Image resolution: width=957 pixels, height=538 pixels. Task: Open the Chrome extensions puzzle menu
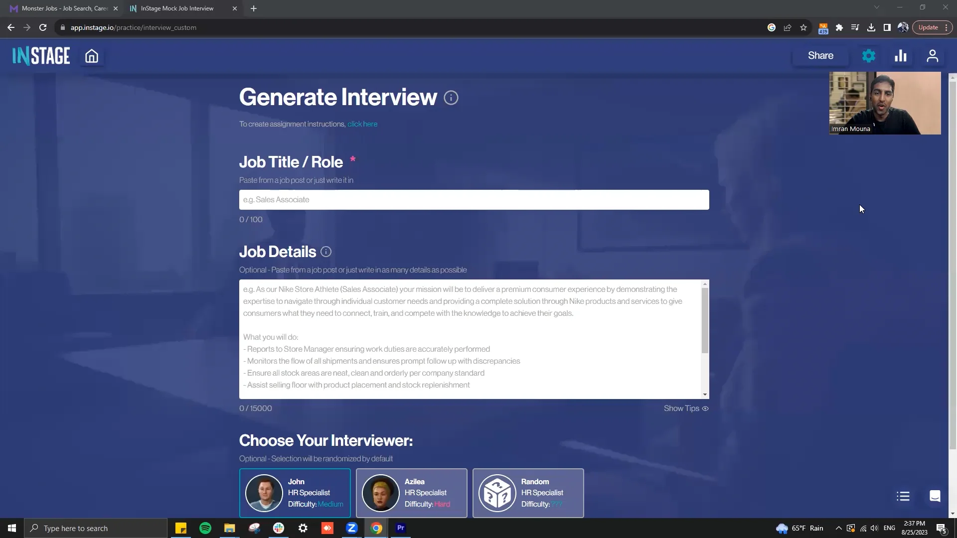click(x=839, y=27)
